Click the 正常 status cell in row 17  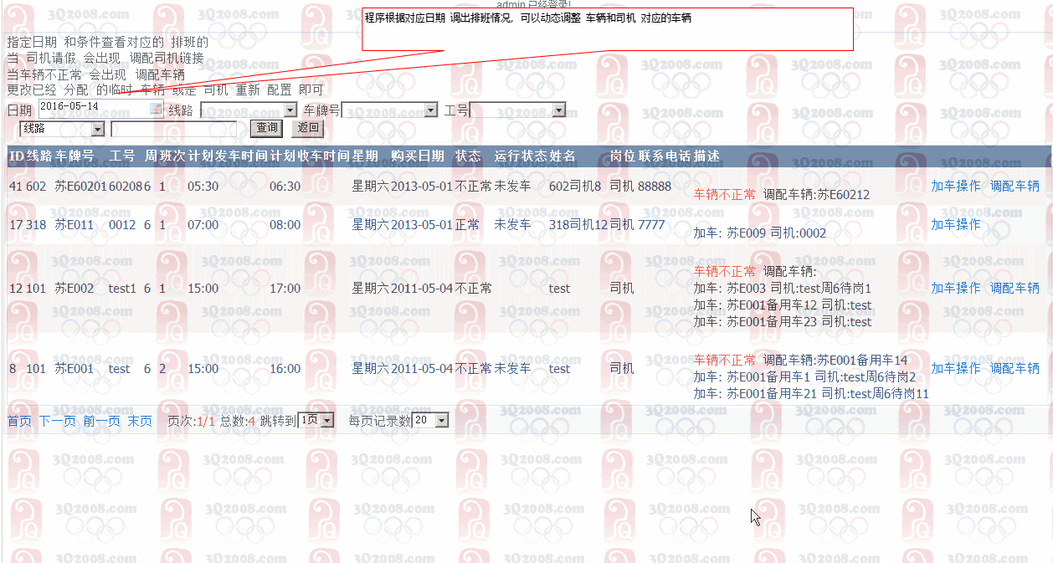[467, 224]
